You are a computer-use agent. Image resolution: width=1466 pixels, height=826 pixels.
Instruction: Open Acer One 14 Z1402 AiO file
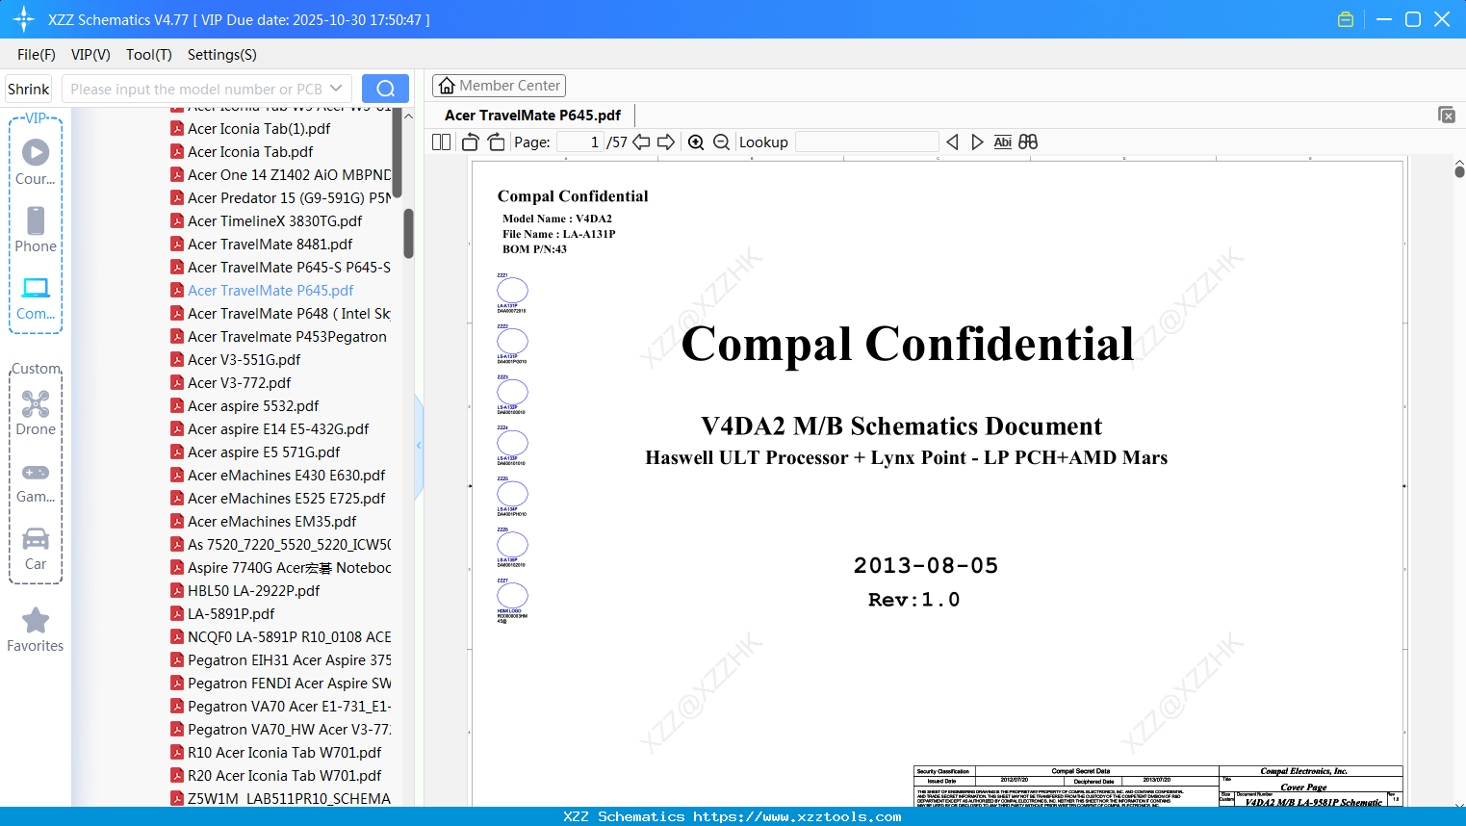pos(281,175)
